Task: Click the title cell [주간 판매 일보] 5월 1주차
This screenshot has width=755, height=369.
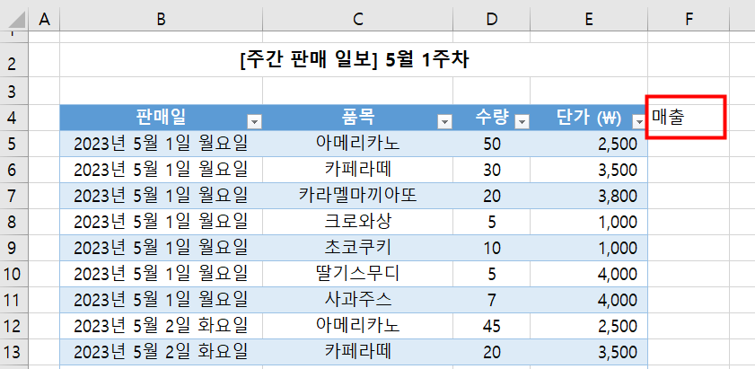Action: pyautogui.click(x=354, y=60)
